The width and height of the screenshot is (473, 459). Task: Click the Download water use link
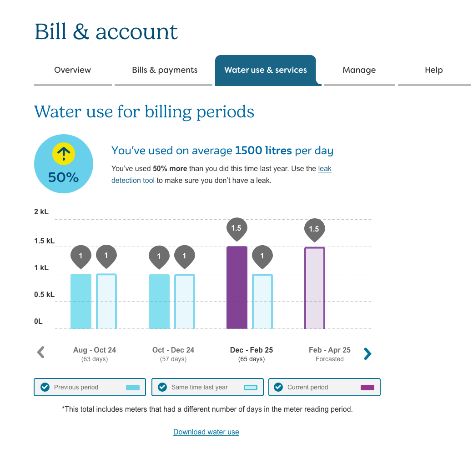(x=206, y=432)
